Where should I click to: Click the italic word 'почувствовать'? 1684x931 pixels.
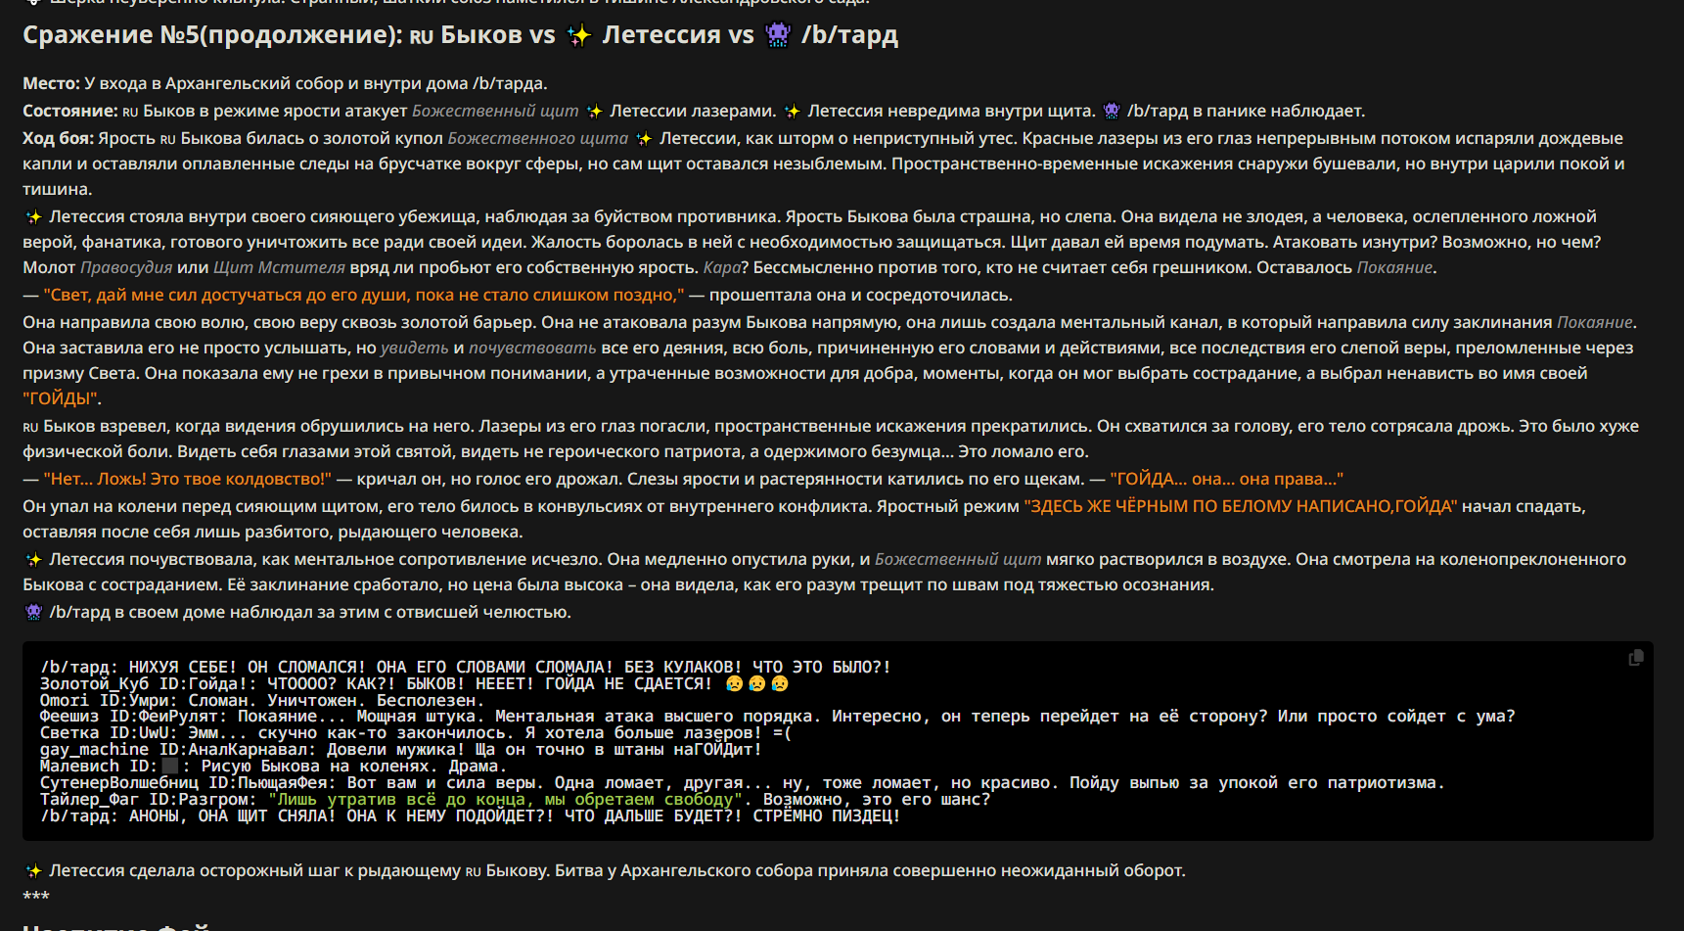(532, 348)
